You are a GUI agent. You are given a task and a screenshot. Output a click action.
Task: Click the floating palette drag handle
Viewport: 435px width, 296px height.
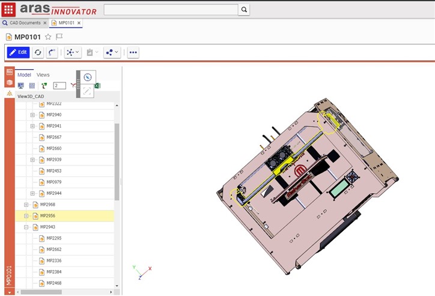click(78, 84)
